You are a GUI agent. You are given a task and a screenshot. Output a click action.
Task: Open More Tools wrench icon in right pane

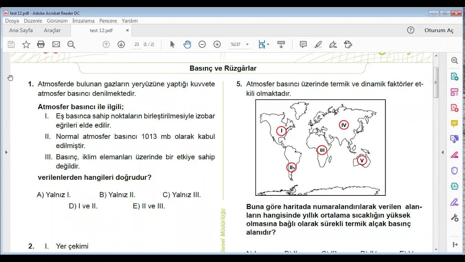(x=454, y=218)
